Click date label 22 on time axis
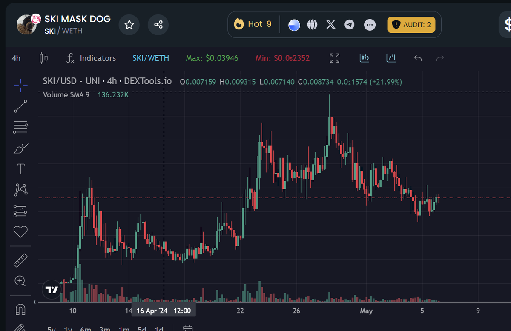Screen dimensions: 511x331 (x=240, y=311)
